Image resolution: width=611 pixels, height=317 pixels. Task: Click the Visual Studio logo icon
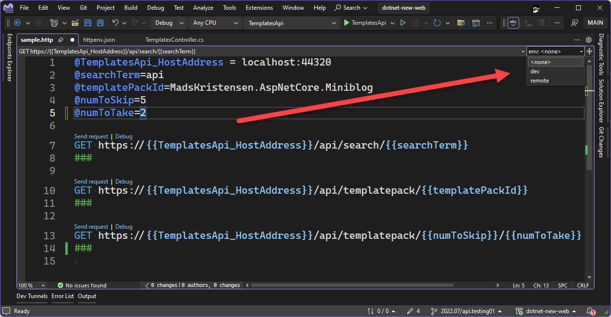coord(9,8)
